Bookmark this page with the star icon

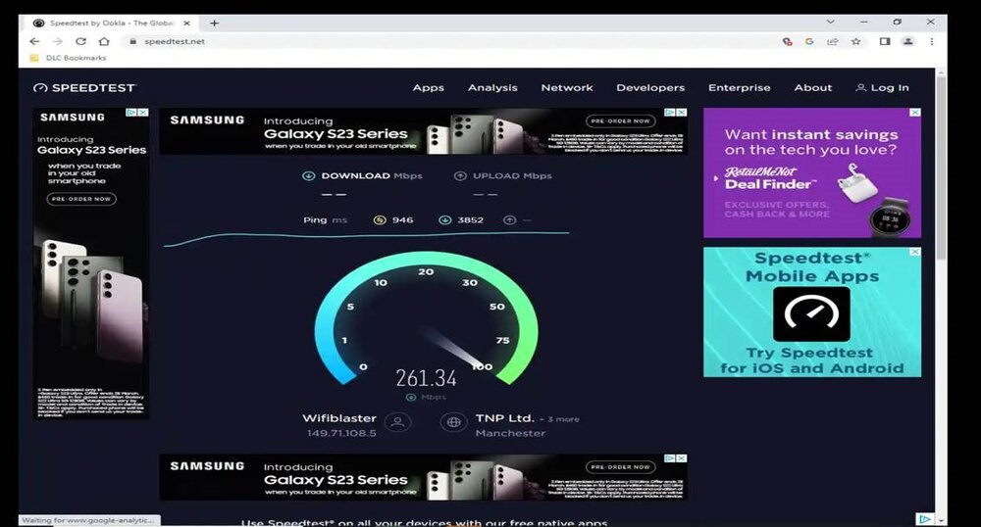click(855, 41)
